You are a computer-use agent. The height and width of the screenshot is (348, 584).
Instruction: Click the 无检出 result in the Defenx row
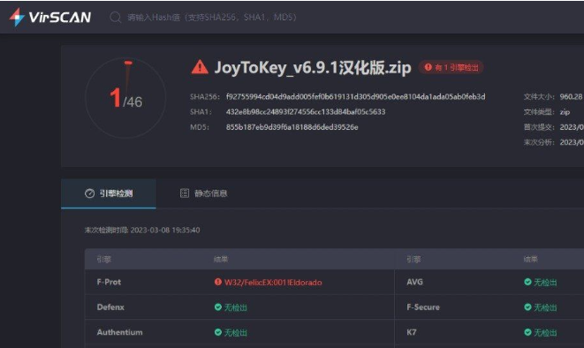pos(235,307)
